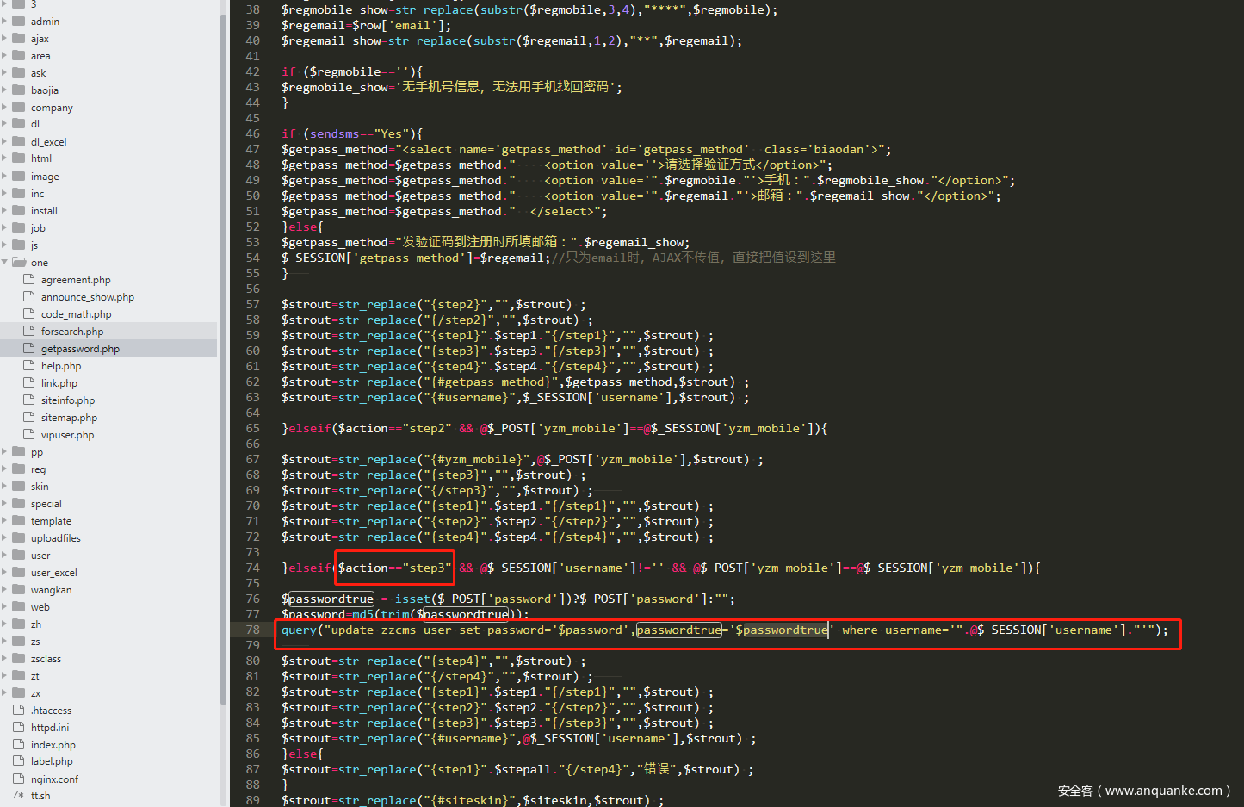Click the template folder icon

point(18,521)
